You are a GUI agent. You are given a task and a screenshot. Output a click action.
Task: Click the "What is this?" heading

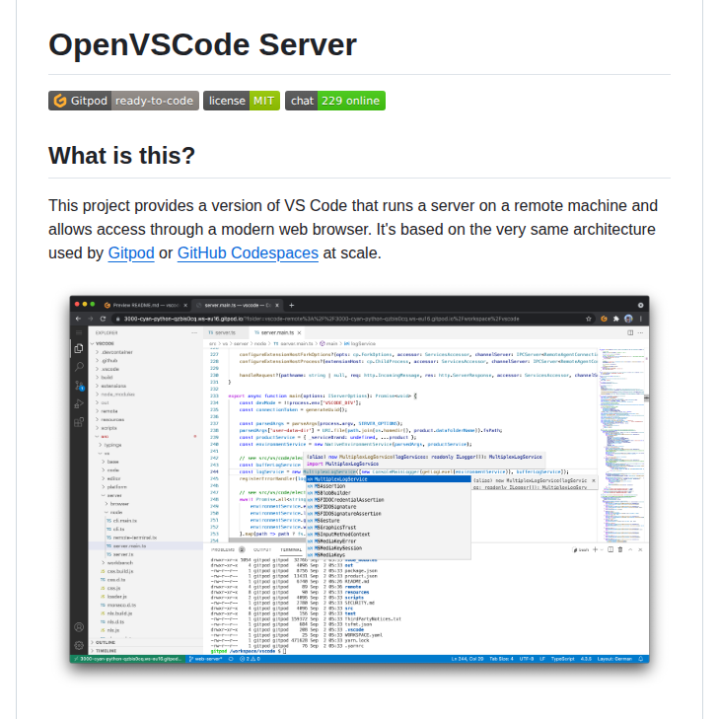coord(121,156)
